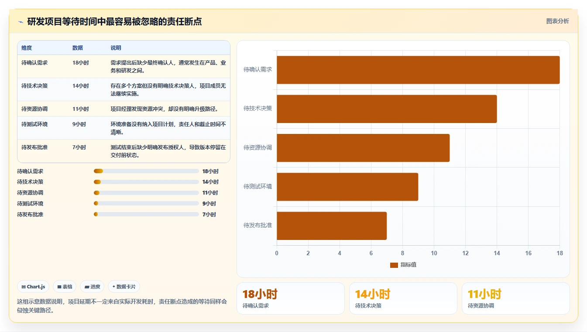This screenshot has width=587, height=332.
Task: Click the 待确认需求 progress bar
Action: [x=146, y=171]
